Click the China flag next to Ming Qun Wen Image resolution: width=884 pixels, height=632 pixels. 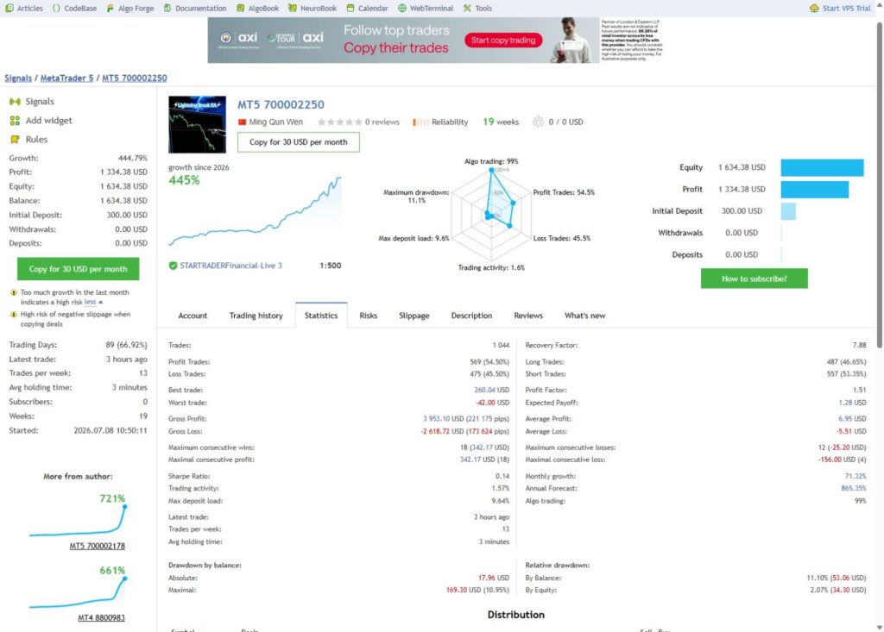pyautogui.click(x=243, y=122)
